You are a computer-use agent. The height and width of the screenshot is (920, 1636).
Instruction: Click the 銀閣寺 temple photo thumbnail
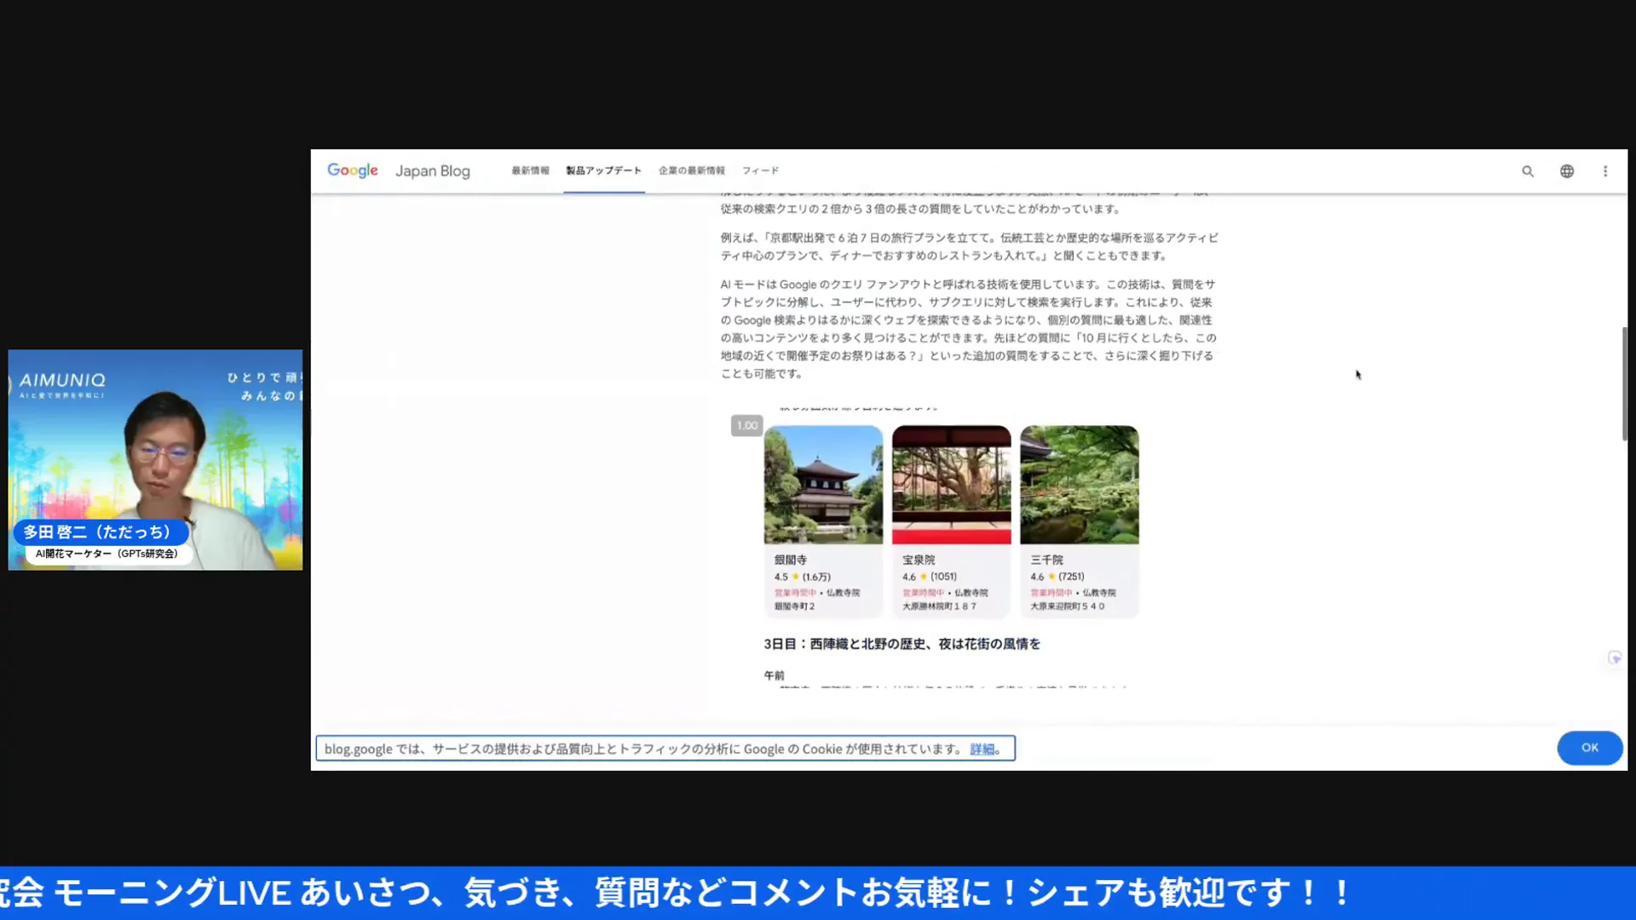[x=823, y=485]
